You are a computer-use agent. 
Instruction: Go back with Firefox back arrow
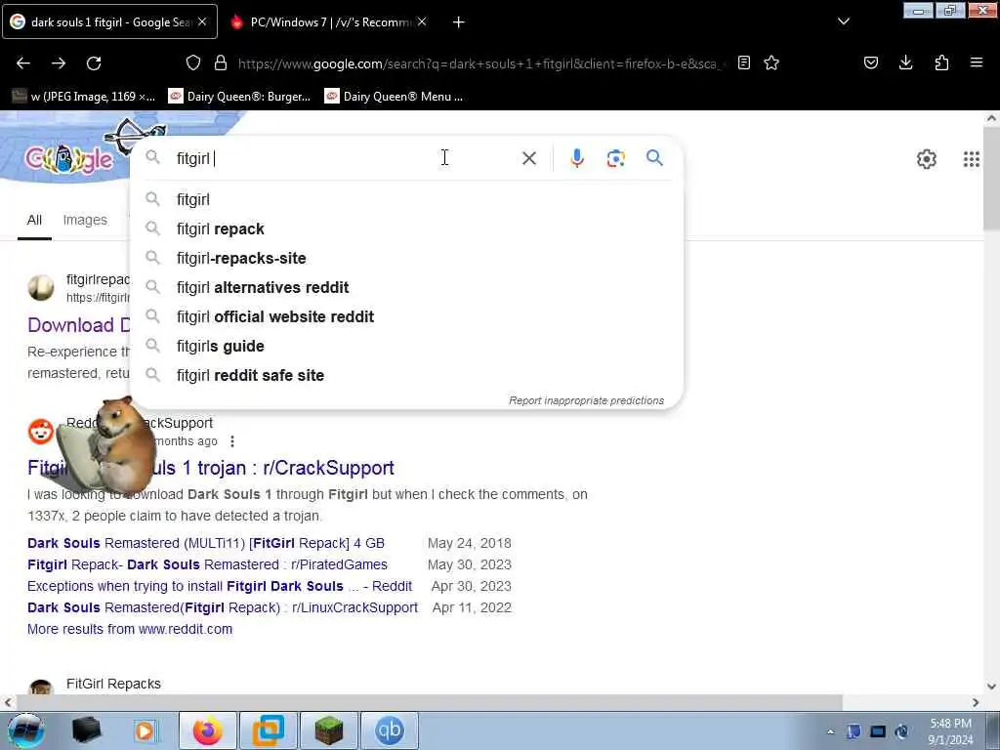pyautogui.click(x=23, y=63)
